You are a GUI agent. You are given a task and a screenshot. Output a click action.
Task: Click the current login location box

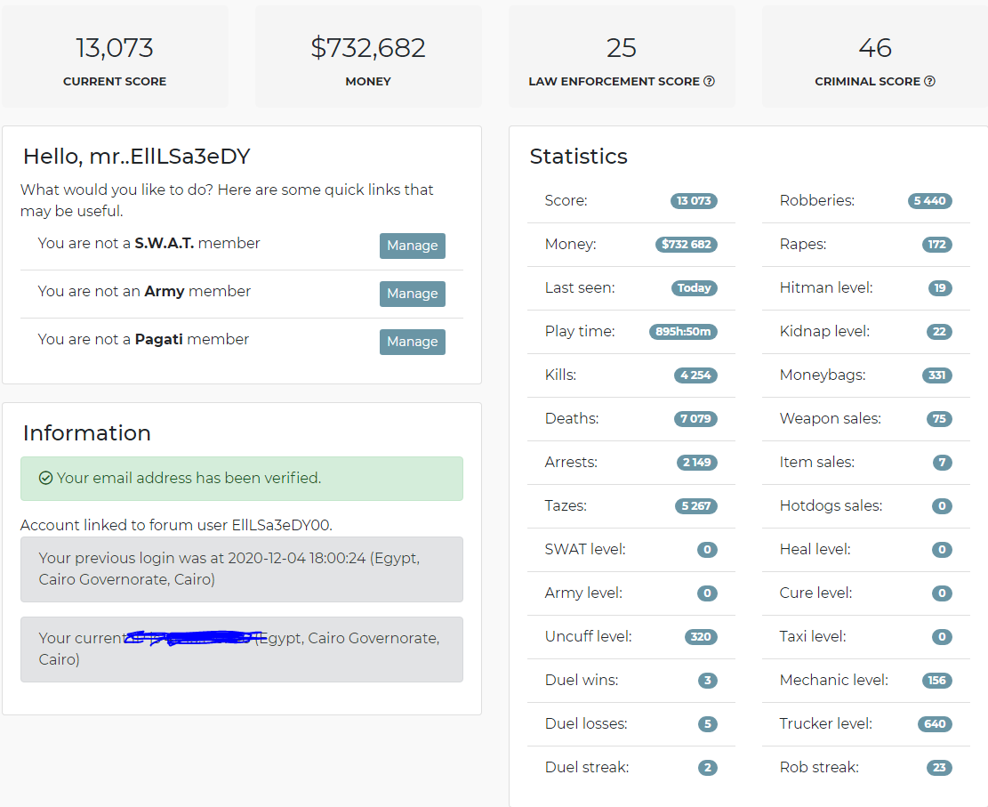point(242,650)
